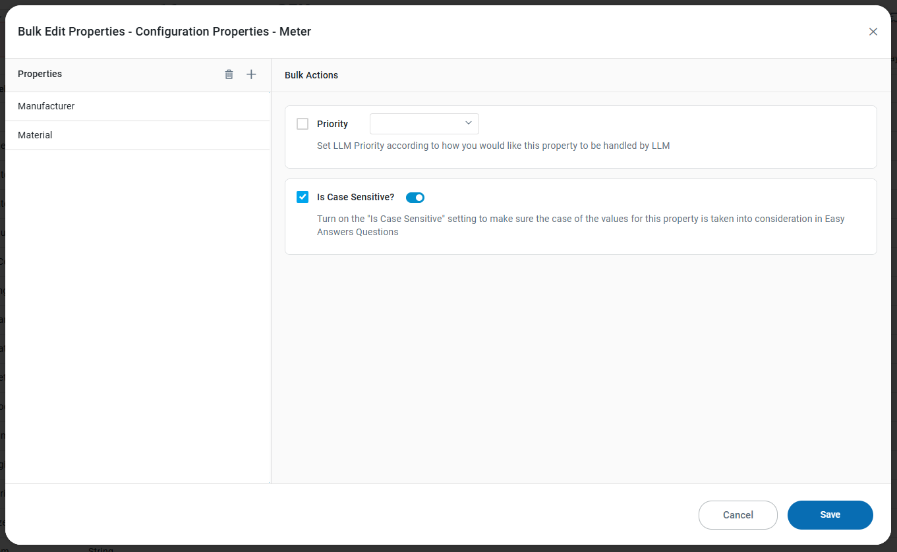Open the Priority dropdown field
Image resolution: width=897 pixels, height=552 pixels.
[x=418, y=124]
